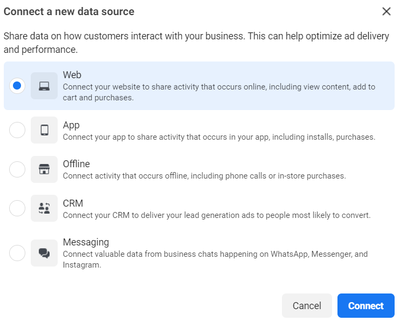Click the Web option title

click(72, 75)
